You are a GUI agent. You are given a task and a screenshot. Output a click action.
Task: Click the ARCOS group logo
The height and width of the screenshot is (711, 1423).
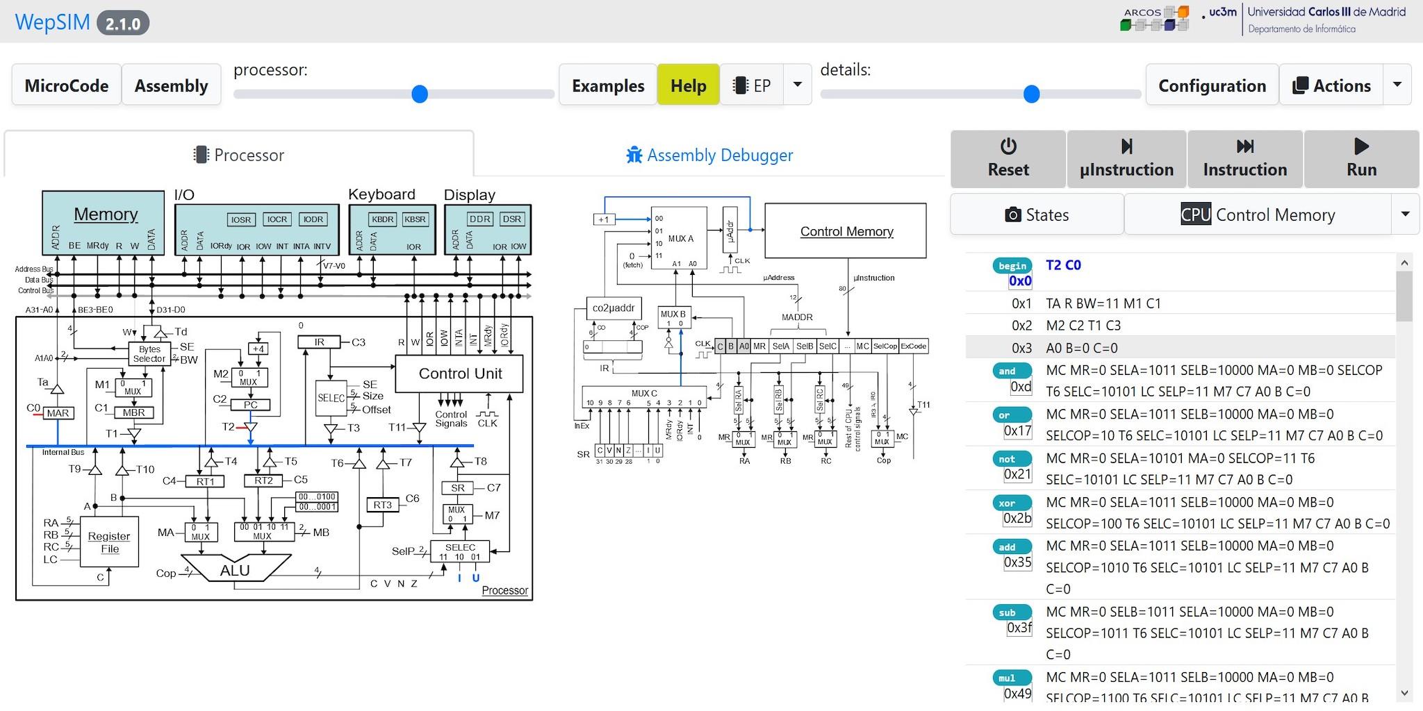[x=1155, y=19]
